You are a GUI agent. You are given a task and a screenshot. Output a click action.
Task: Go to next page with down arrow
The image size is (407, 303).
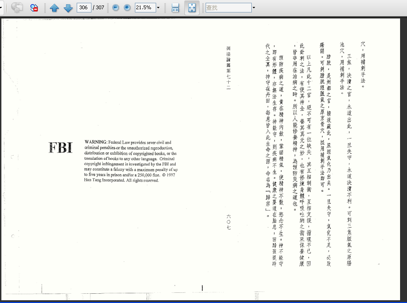click(68, 8)
